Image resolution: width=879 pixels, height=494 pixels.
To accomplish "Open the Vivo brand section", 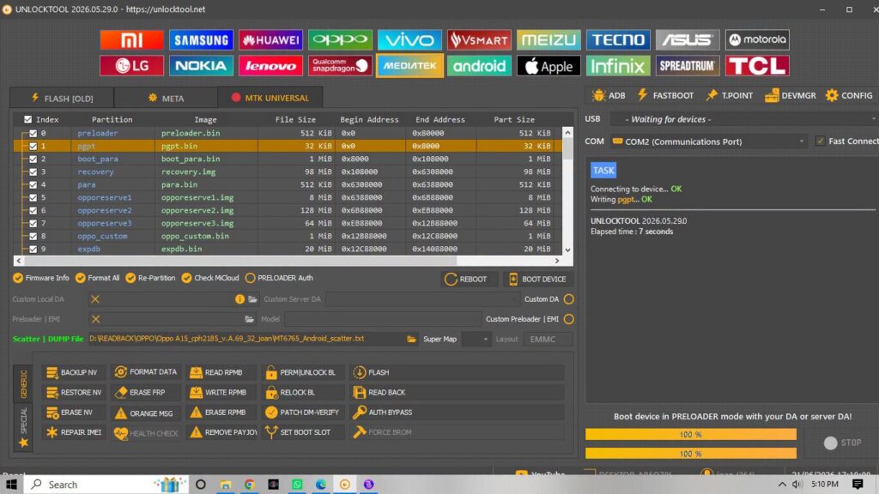I will coord(409,39).
